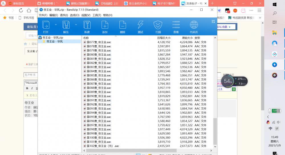This screenshot has height=155, width=285.
Task: Click the file list vertical scrollbar thumb
Action: tap(215, 131)
